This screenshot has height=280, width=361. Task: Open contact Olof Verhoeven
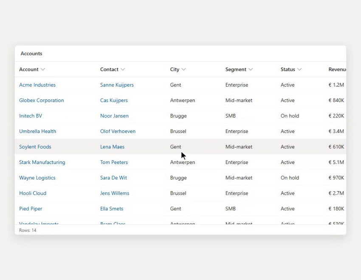[x=118, y=131]
